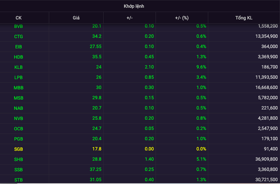Sort by the +/- (%) column header
Viewport: 280px width, 184px height.
pos(183,18)
